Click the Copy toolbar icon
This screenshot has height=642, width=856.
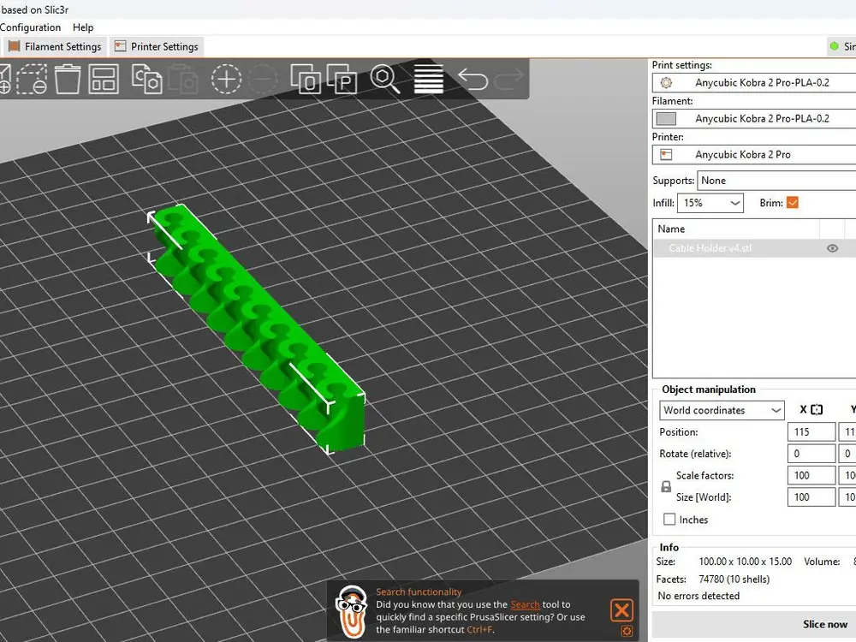point(147,79)
